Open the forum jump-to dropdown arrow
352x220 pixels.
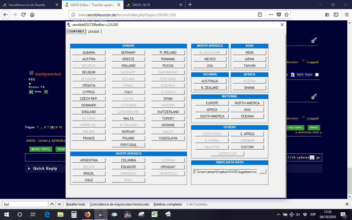[312, 158]
